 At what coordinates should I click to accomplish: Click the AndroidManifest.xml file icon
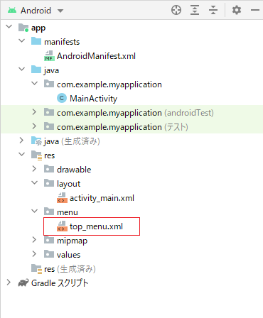(49, 56)
